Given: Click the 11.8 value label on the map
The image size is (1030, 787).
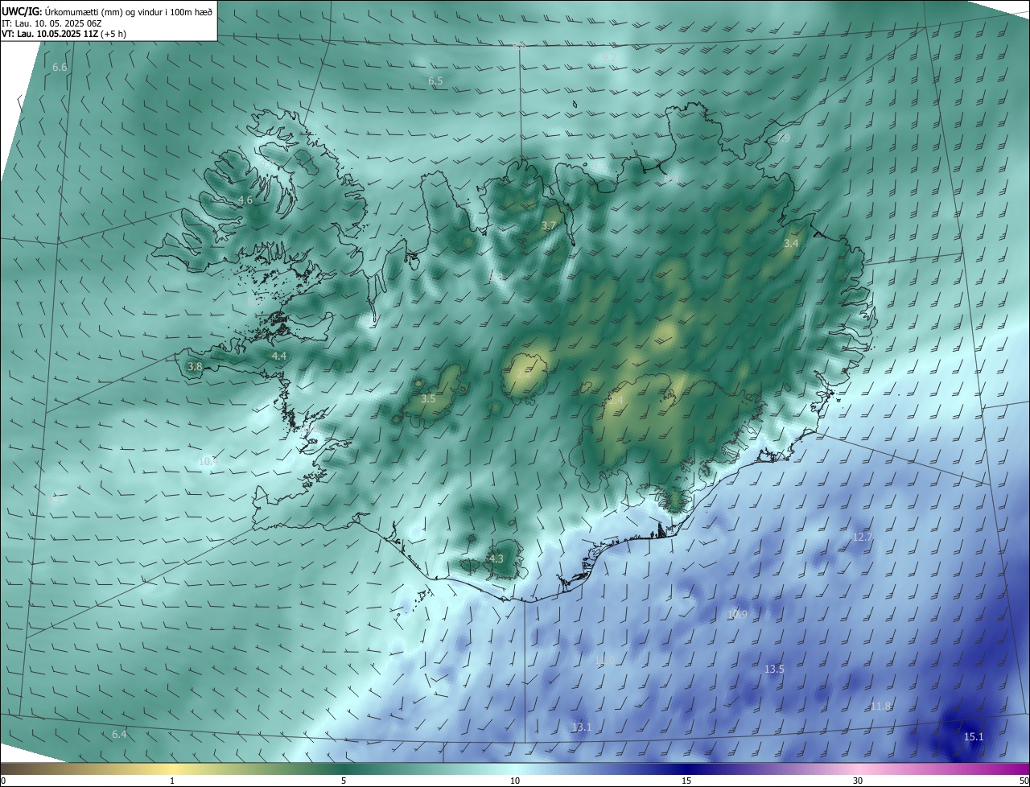Looking at the screenshot, I should [881, 707].
